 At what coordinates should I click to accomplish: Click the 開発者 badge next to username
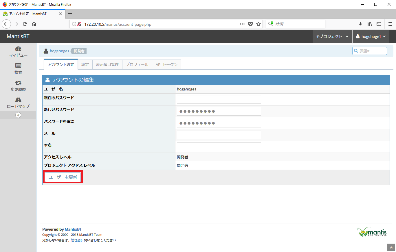[79, 51]
